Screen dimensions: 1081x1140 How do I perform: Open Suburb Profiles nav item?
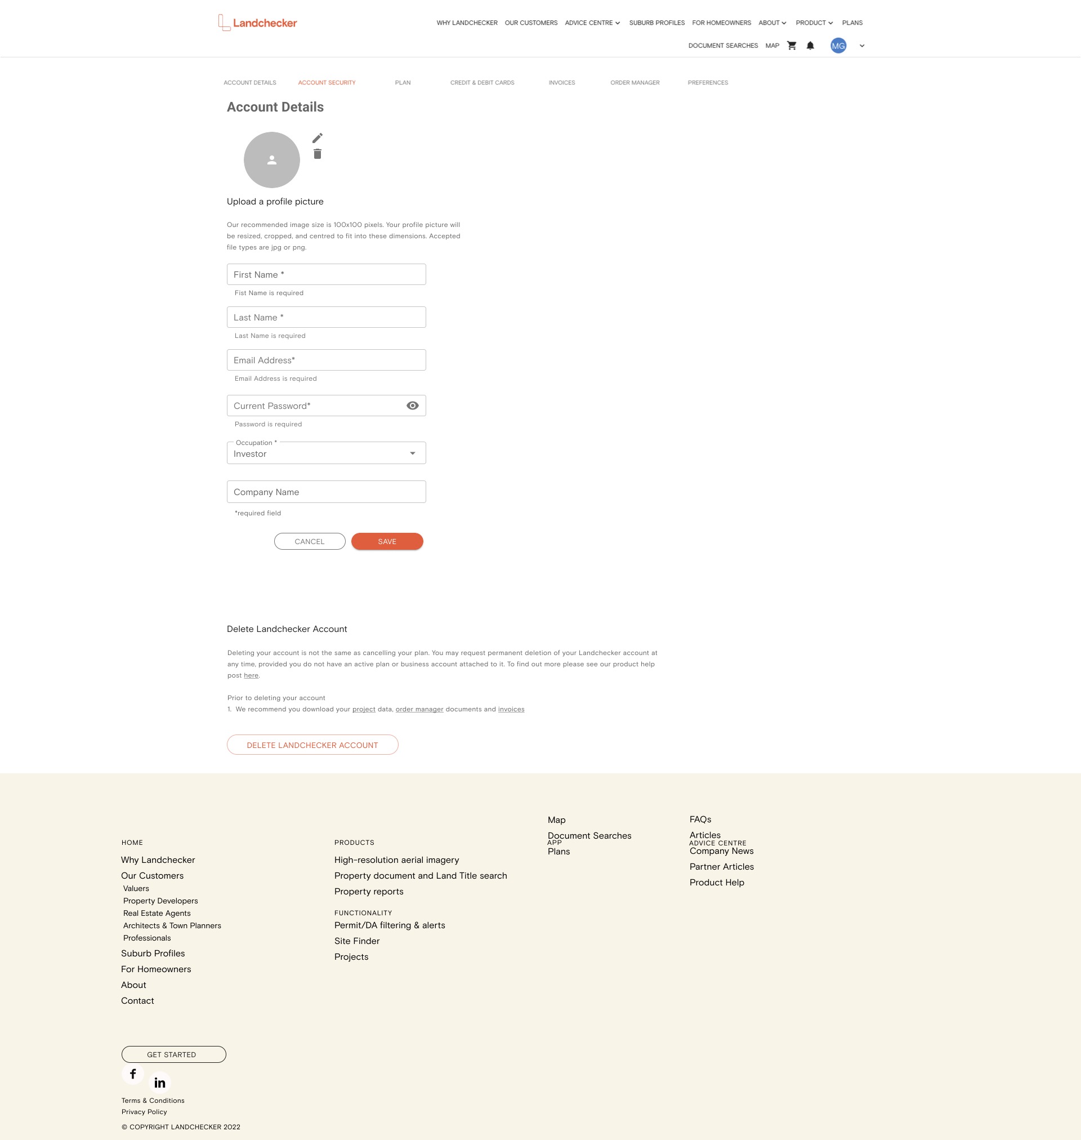click(x=657, y=23)
